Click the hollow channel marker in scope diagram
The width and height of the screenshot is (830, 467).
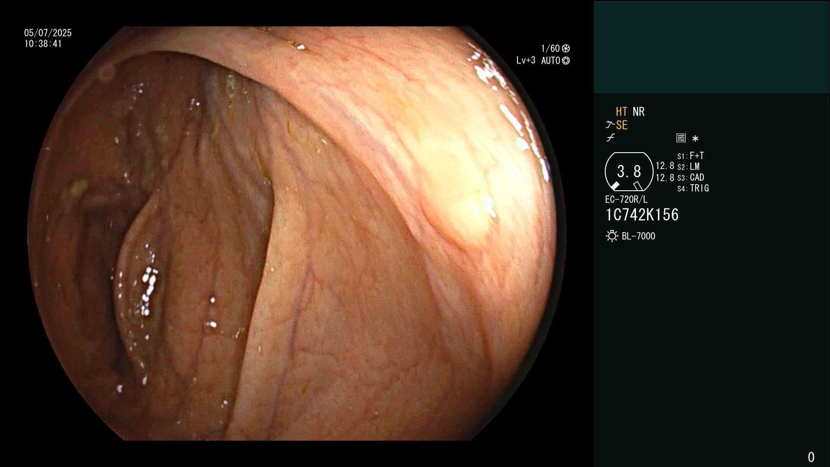[638, 186]
